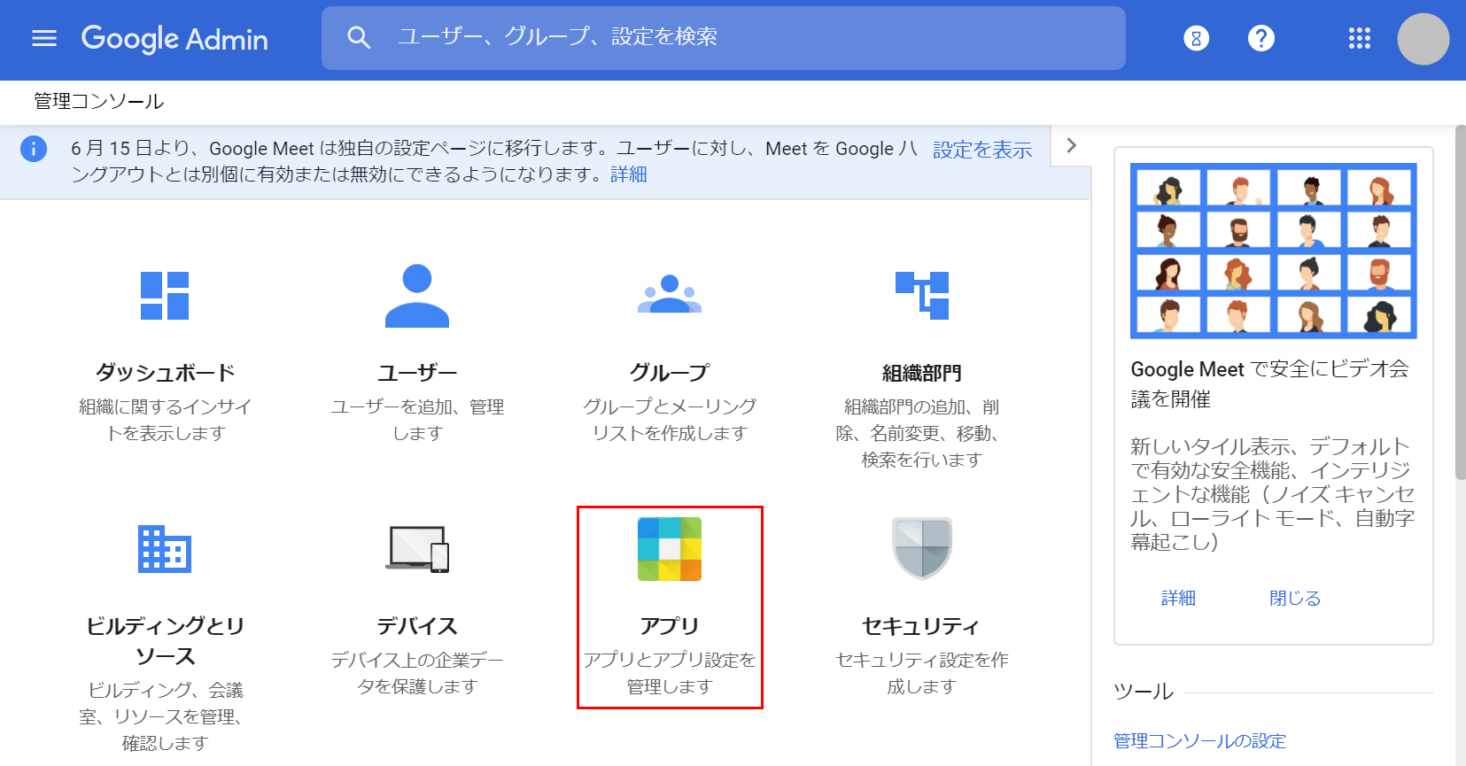
Task: Click the 詳細 link in the notification banner
Action: [x=628, y=174]
